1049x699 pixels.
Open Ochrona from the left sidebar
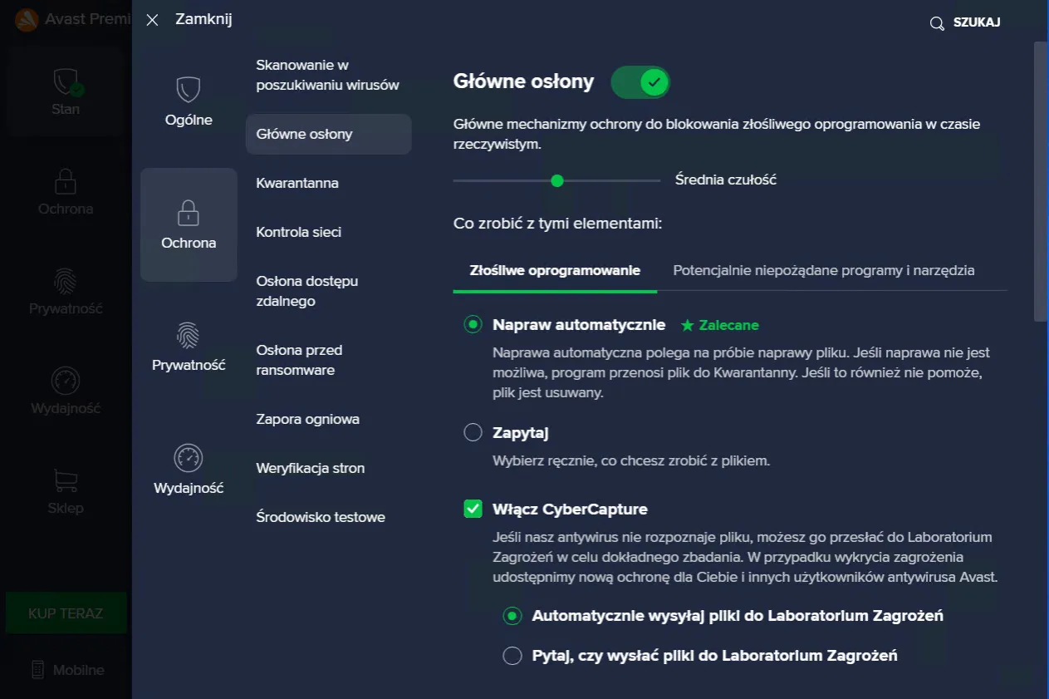[x=66, y=191]
